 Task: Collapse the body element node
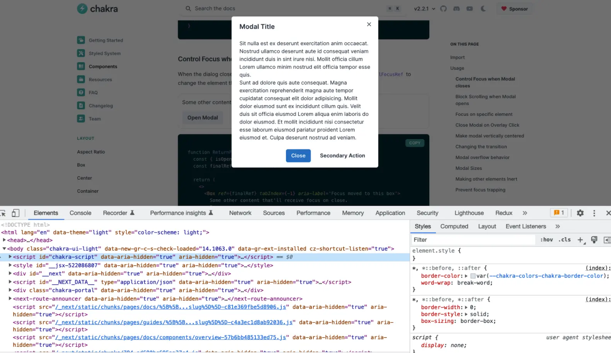point(4,249)
